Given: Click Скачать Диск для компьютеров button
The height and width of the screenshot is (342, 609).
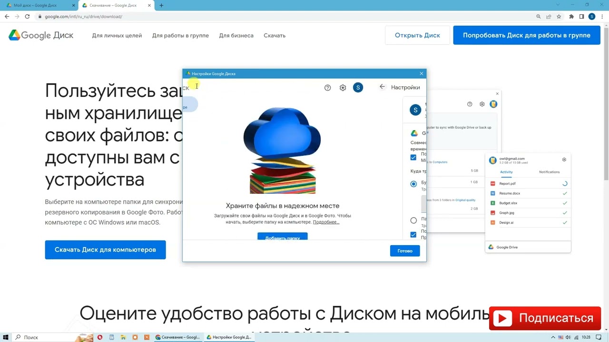Looking at the screenshot, I should tap(105, 250).
